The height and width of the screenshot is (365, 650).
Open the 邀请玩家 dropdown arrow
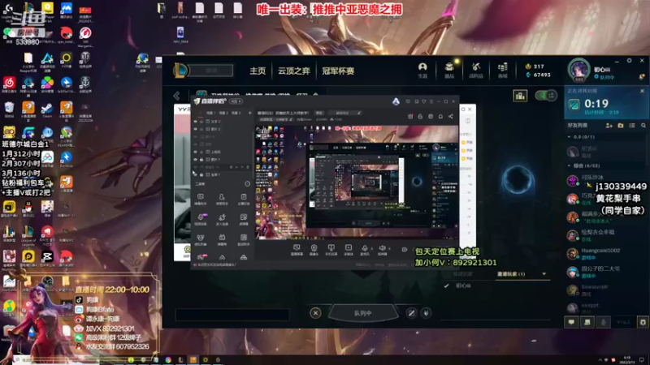click(x=544, y=274)
